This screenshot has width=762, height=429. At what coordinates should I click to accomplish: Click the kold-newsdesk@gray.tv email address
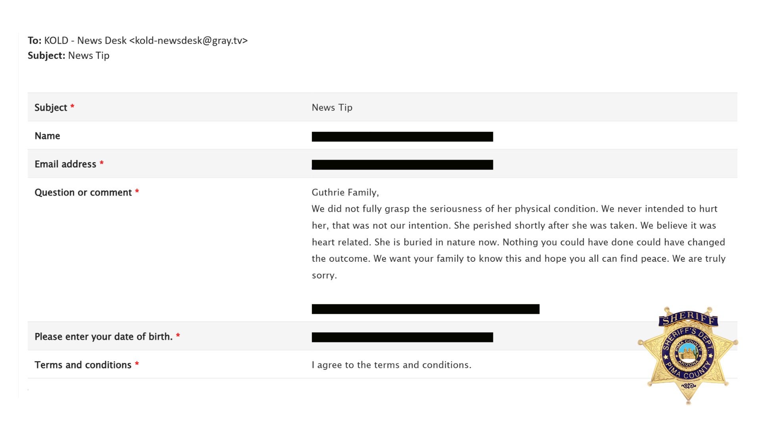[x=189, y=41]
